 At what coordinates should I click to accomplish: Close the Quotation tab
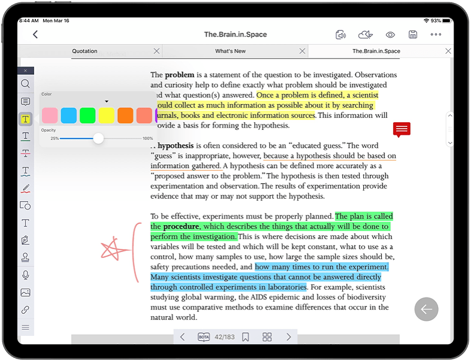point(156,51)
